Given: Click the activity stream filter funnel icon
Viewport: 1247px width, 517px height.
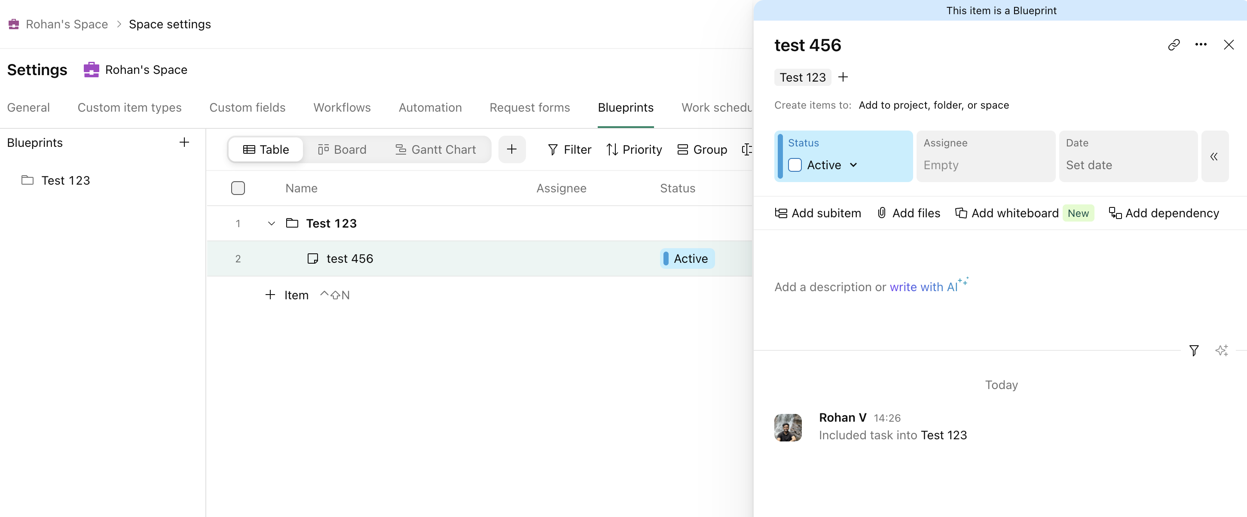Looking at the screenshot, I should coord(1194,350).
